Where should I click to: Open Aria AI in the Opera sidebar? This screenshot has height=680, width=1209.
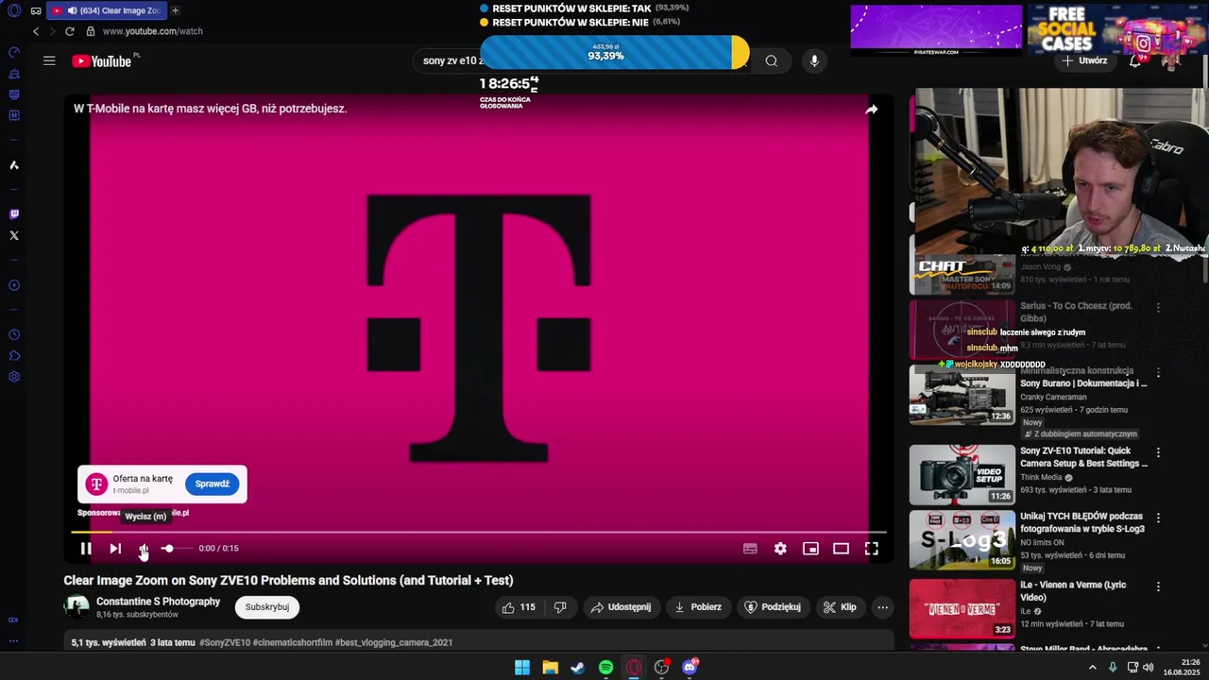pos(14,165)
